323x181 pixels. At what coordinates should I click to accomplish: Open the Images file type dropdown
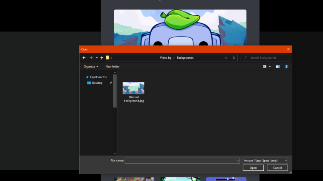coord(265,161)
